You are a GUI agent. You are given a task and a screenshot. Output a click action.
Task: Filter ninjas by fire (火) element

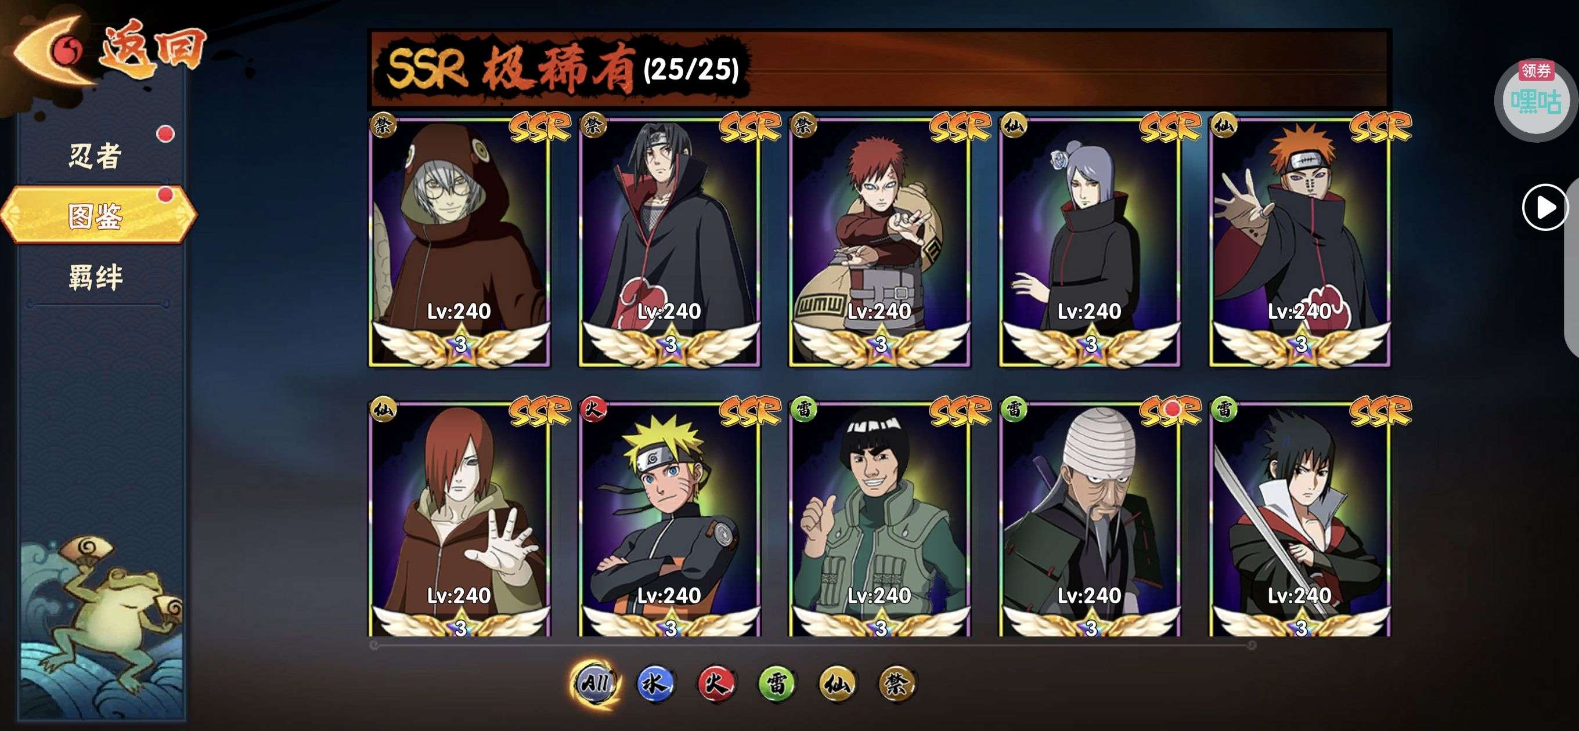[x=716, y=683]
